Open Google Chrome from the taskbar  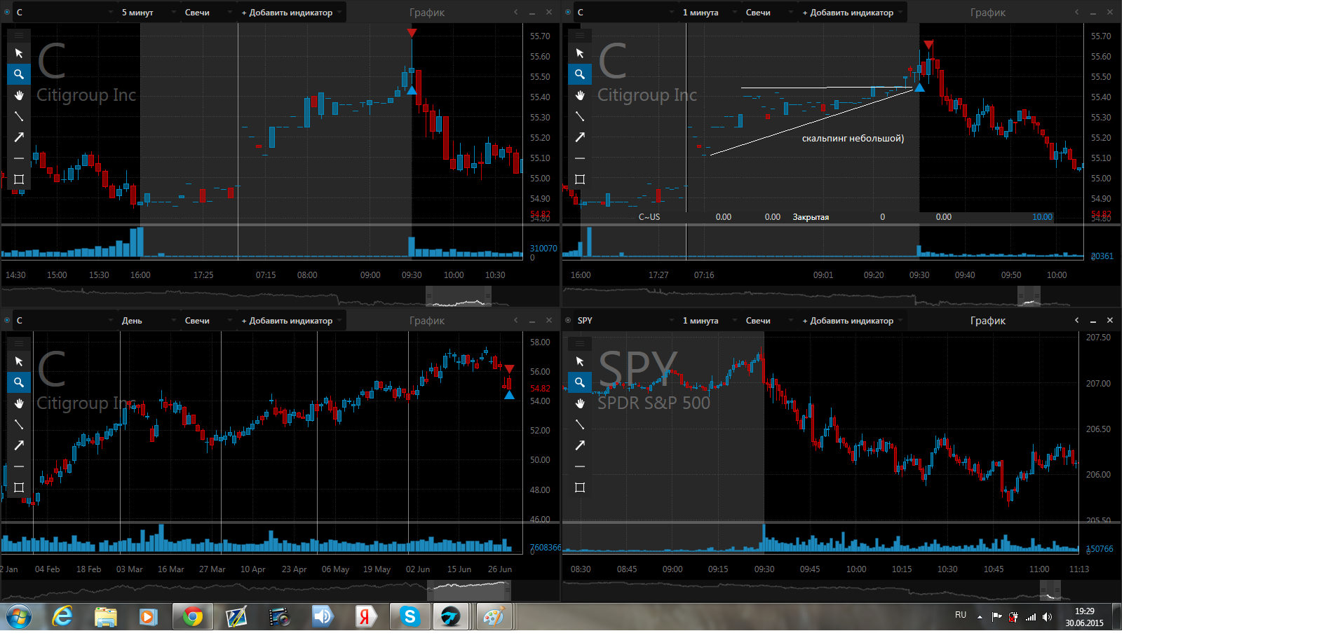(x=193, y=617)
